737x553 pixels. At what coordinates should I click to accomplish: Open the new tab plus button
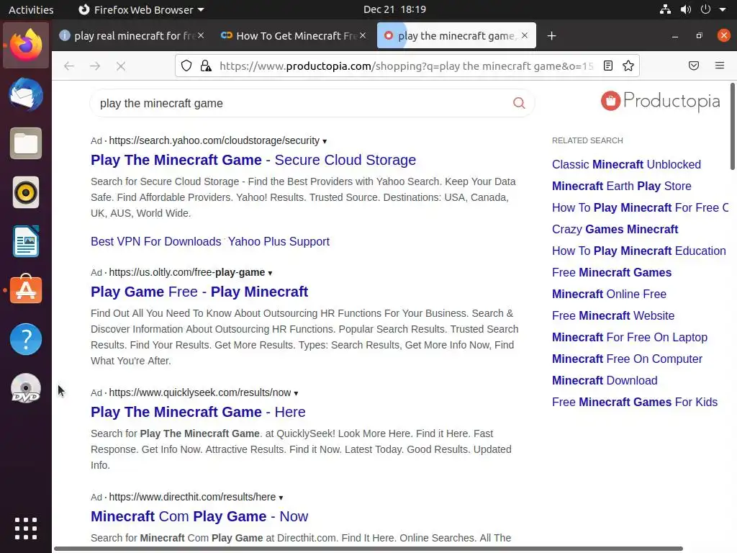[x=551, y=36]
